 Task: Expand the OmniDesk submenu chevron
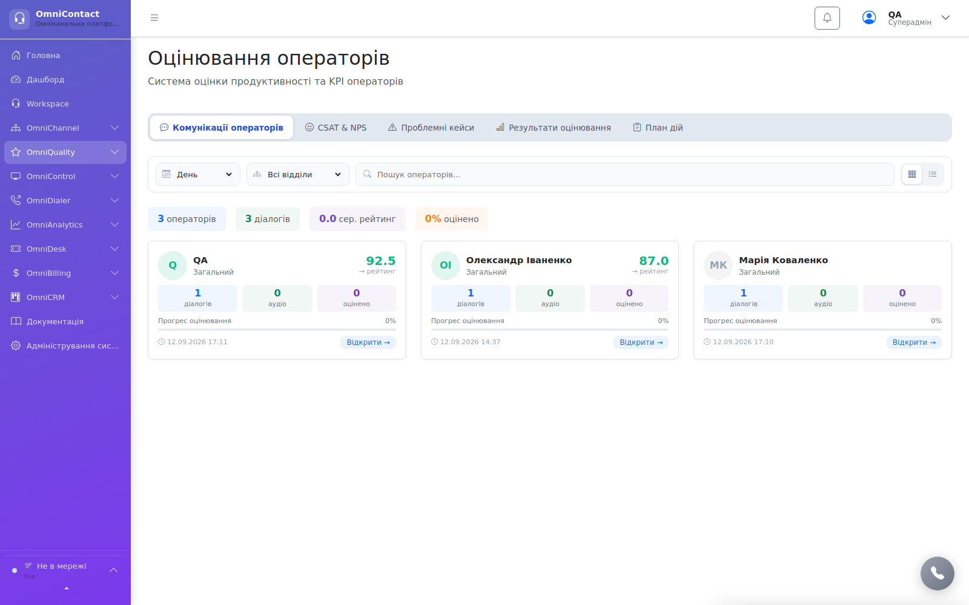click(114, 249)
